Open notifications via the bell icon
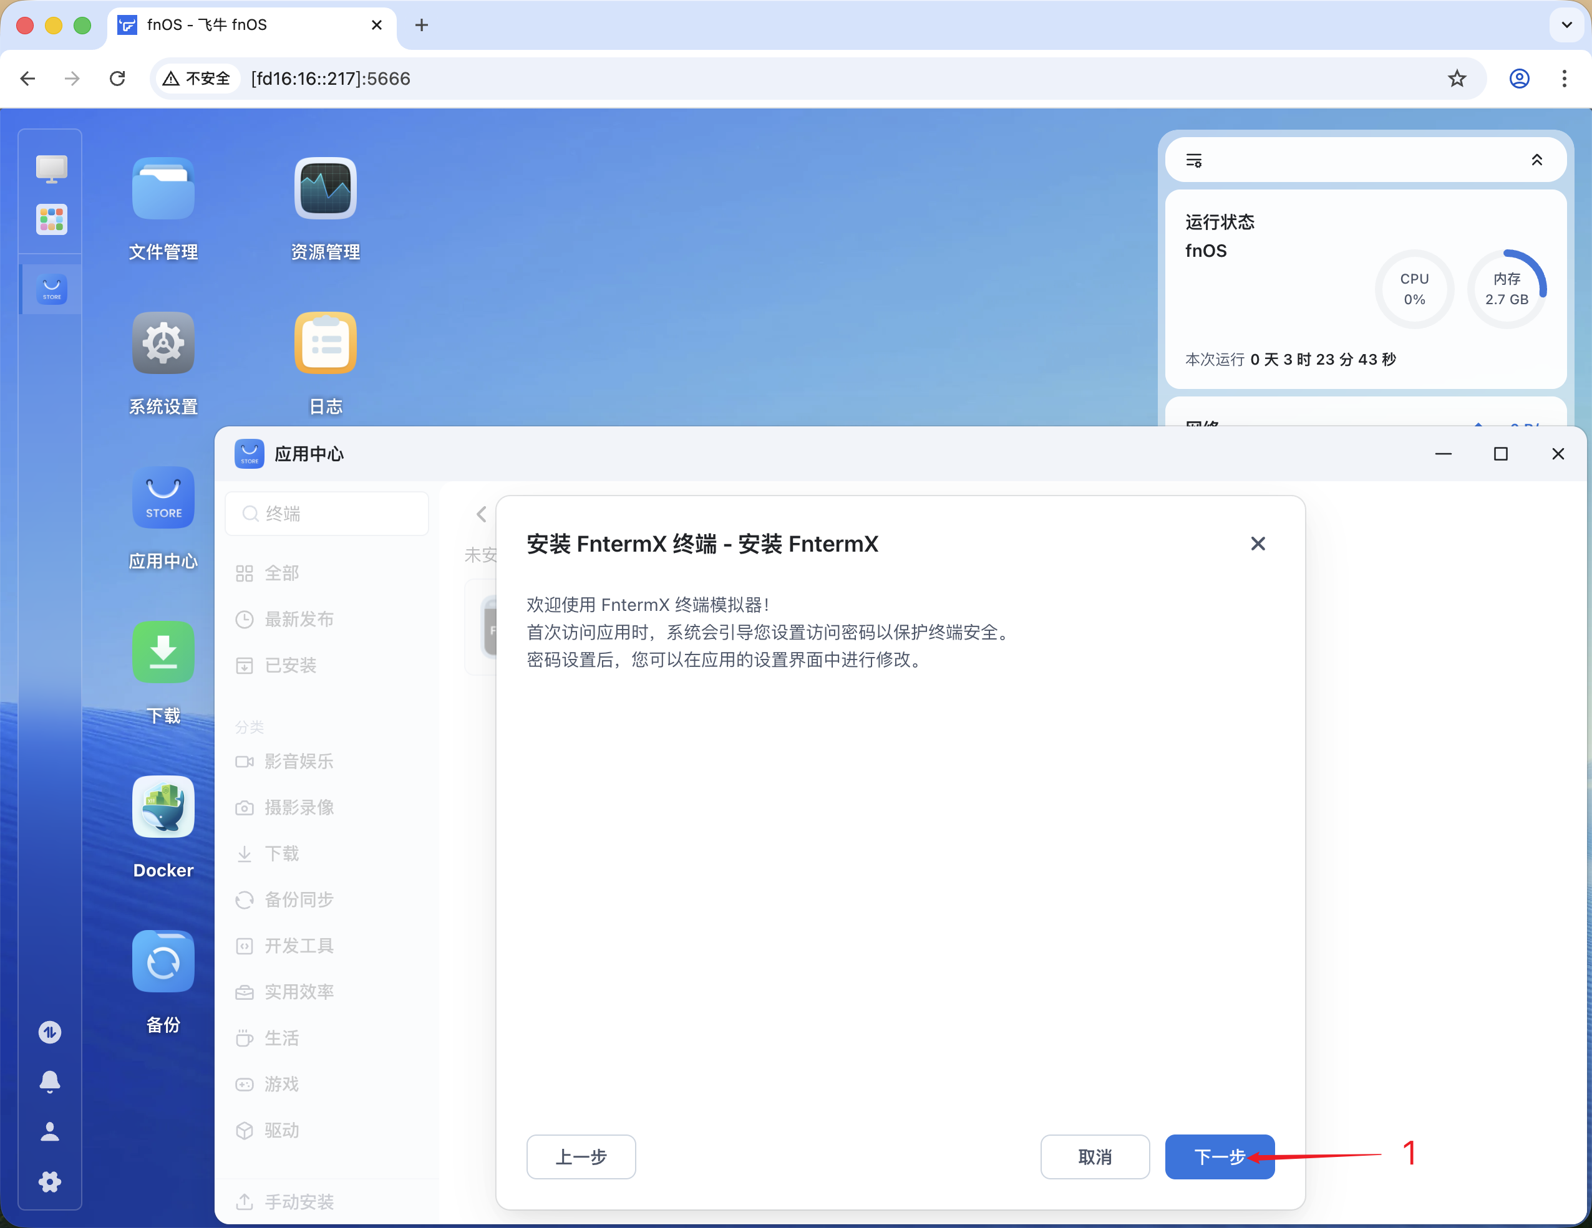 [49, 1082]
